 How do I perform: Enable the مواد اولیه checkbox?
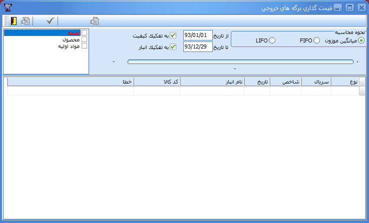coord(84,46)
